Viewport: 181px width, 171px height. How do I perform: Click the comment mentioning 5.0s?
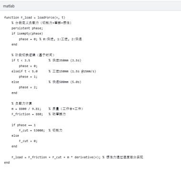[65, 82]
